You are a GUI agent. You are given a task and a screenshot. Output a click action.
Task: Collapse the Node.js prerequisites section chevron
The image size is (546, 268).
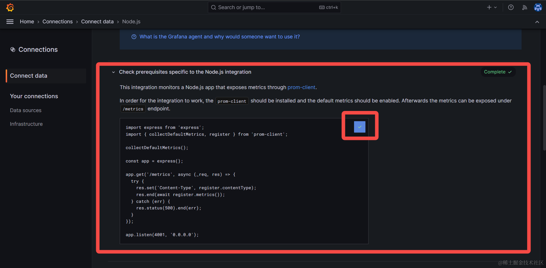click(113, 72)
